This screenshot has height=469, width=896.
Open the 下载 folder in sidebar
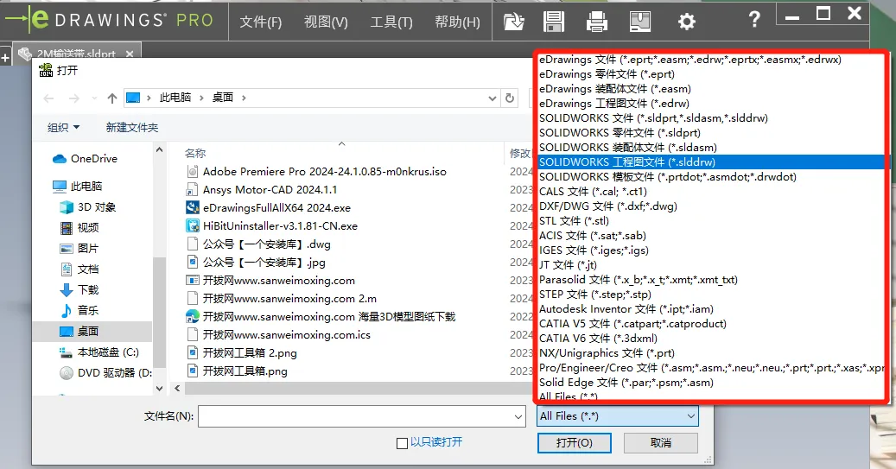[79, 289]
